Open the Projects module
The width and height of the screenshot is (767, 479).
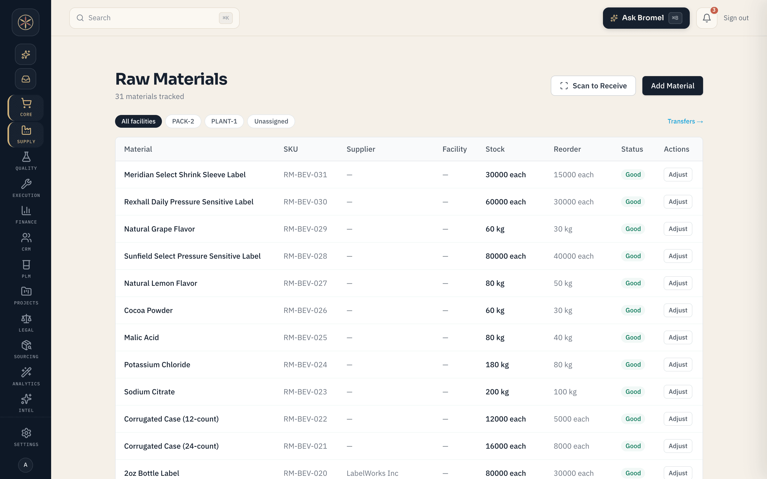[x=26, y=296]
